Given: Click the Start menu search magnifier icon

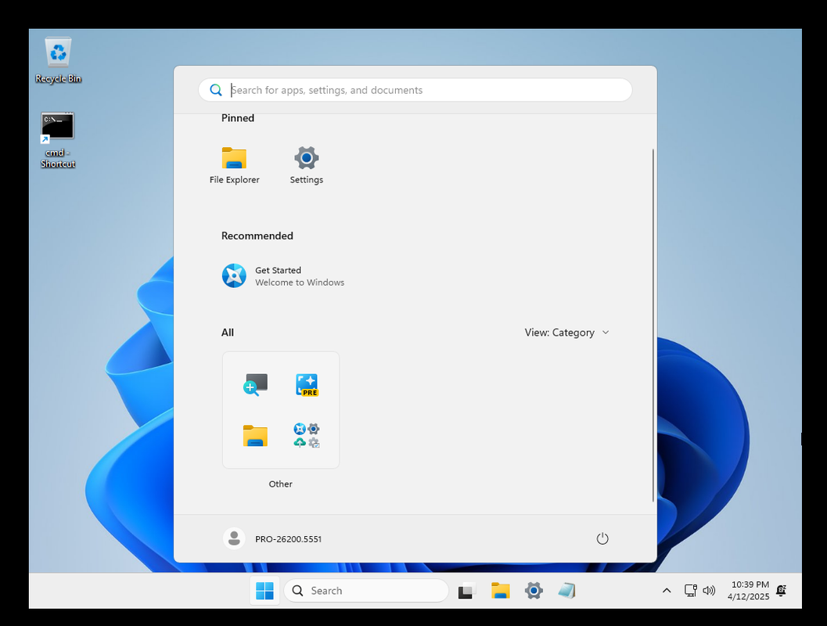Looking at the screenshot, I should (216, 90).
